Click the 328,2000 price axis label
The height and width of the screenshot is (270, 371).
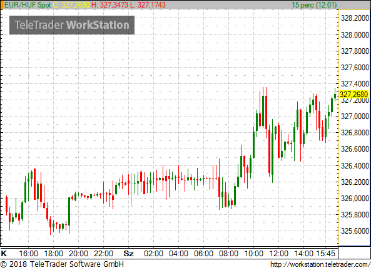355,18
